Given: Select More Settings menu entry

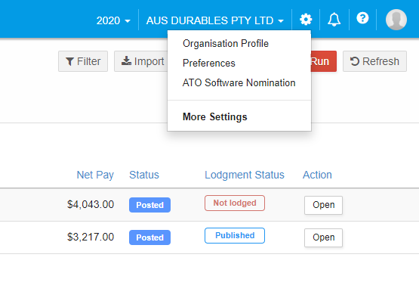Looking at the screenshot, I should point(215,116).
